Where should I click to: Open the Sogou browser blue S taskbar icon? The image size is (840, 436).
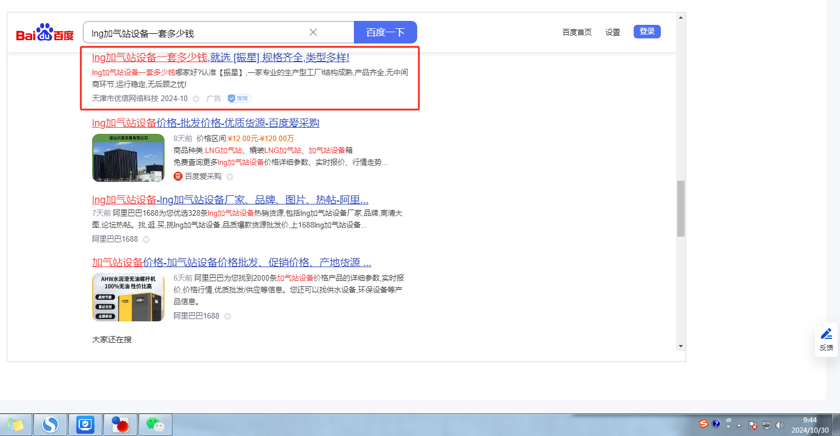click(50, 424)
